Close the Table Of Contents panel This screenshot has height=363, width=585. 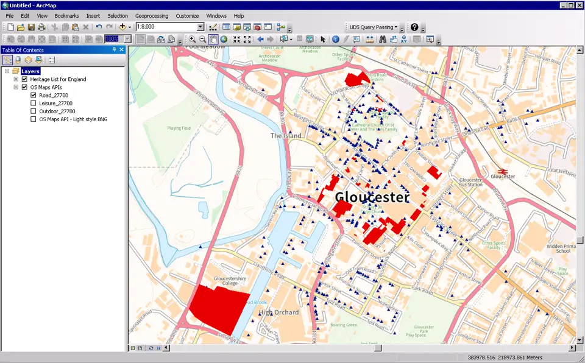[122, 49]
